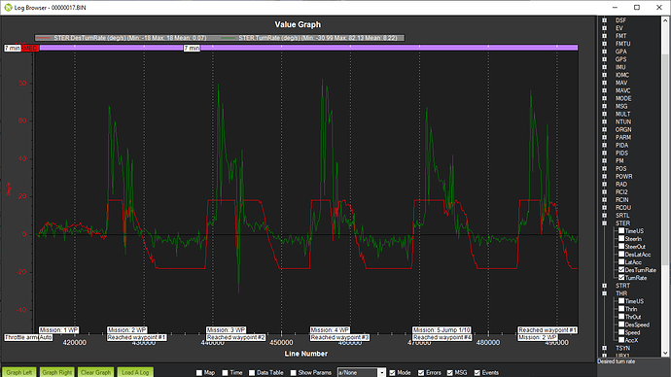Click the Clear Graph button
The height and width of the screenshot is (377, 671).
(96, 372)
